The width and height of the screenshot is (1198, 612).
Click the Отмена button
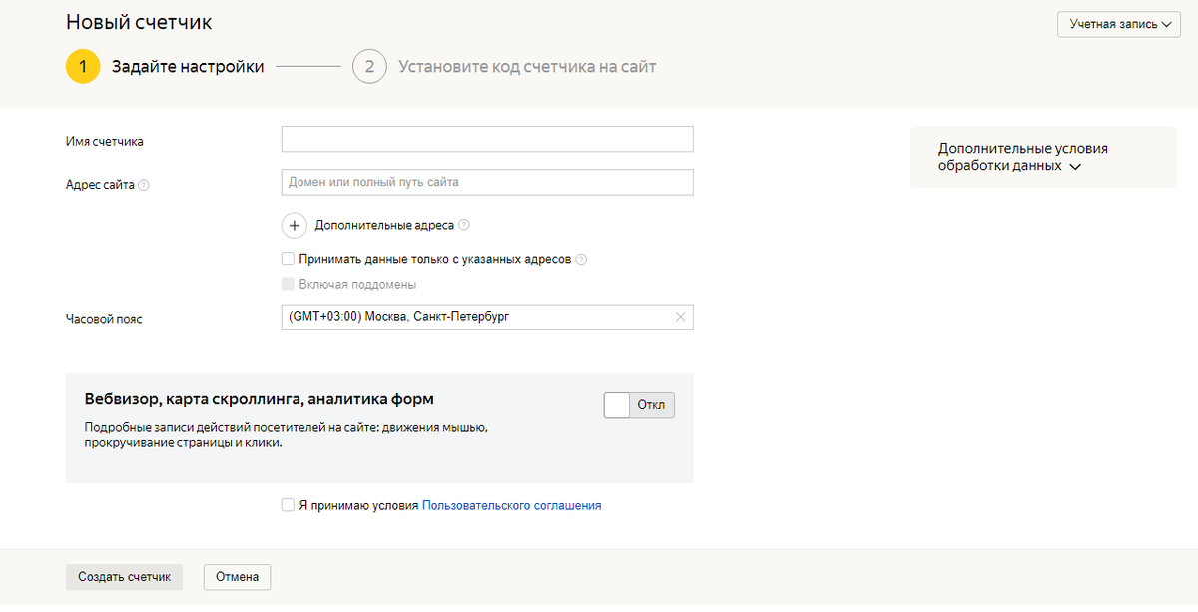coord(237,577)
